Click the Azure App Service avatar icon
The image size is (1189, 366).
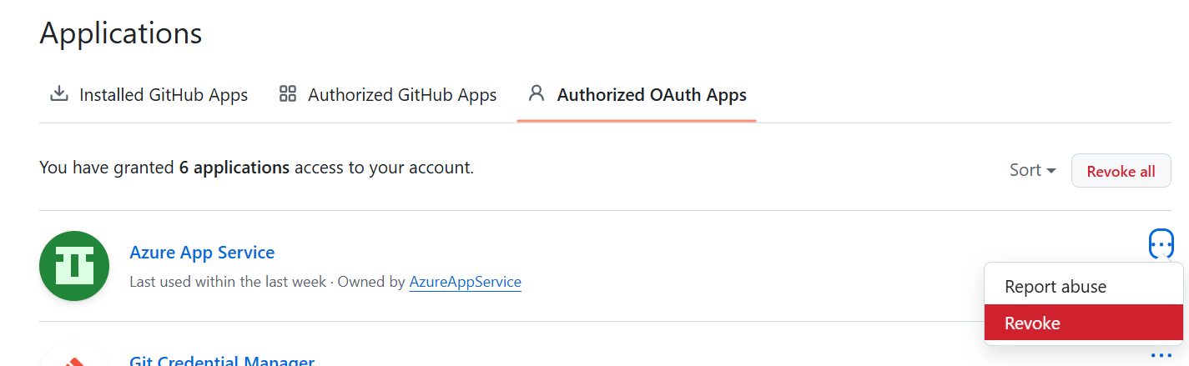coord(74,266)
